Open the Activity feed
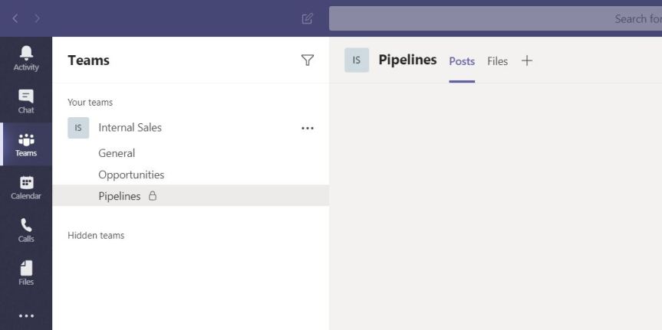662x330 pixels. [26, 57]
